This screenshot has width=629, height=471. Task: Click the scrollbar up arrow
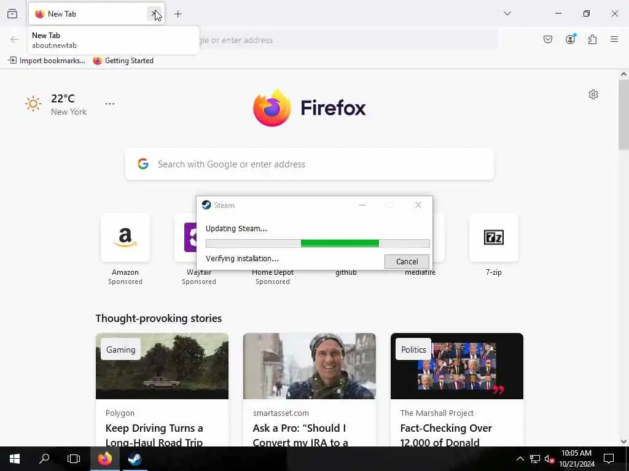click(623, 74)
